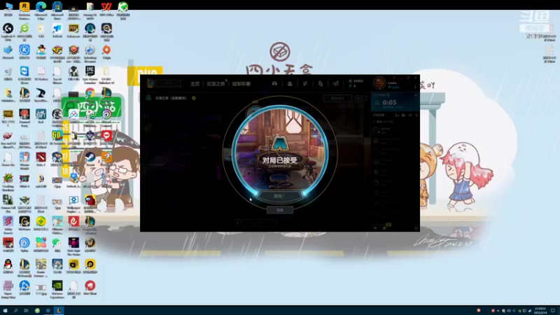Select the Riot Client desktop icon
The height and width of the screenshot is (315, 560).
coord(90,288)
